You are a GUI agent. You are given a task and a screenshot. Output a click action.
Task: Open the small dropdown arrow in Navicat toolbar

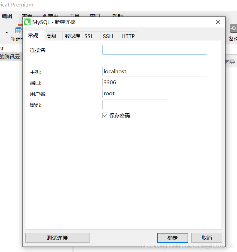[x=7, y=33]
